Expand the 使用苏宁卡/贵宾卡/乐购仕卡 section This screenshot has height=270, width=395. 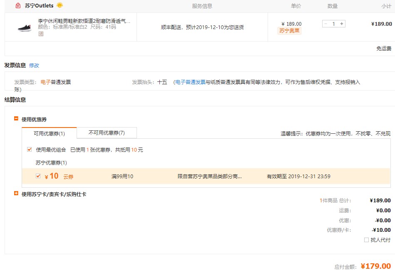[16, 193]
